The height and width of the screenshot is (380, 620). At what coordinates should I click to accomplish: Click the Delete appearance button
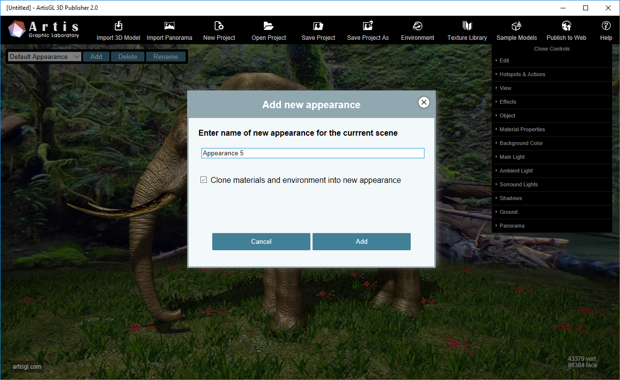point(128,57)
